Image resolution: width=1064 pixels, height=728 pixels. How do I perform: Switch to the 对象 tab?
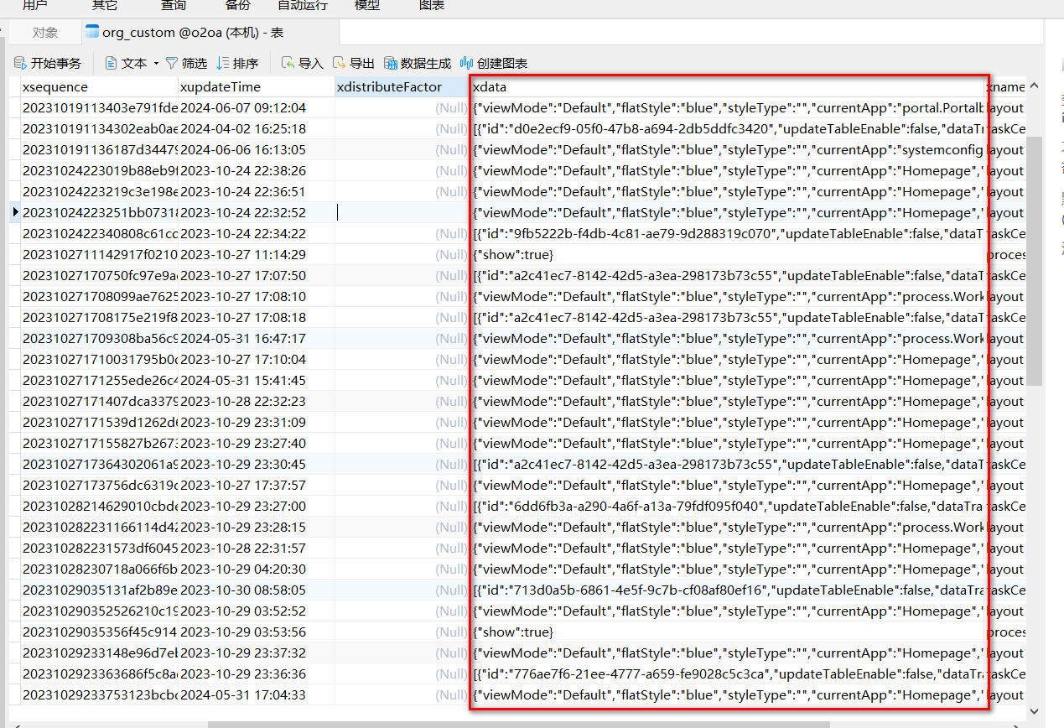[45, 33]
